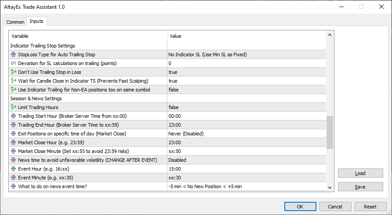Click the Value column header
The width and height of the screenshot is (392, 215).
(x=247, y=36)
